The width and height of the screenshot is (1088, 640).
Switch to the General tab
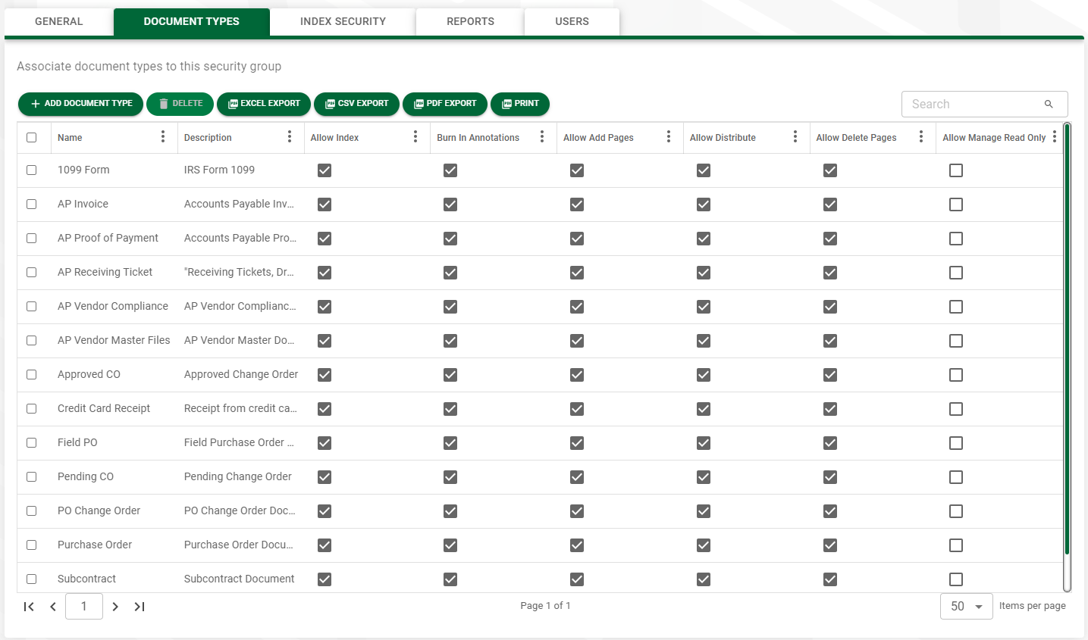coord(59,21)
